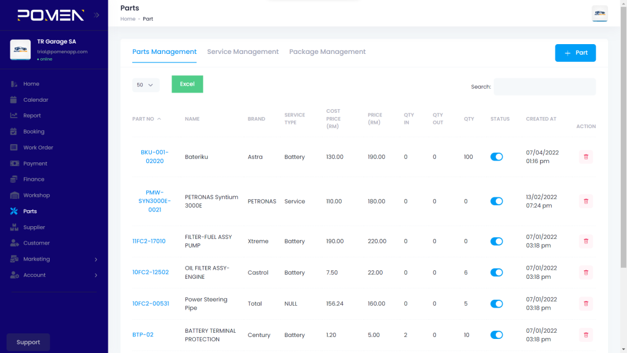Open Supplier from the sidebar
This screenshot has width=627, height=353.
pyautogui.click(x=34, y=227)
